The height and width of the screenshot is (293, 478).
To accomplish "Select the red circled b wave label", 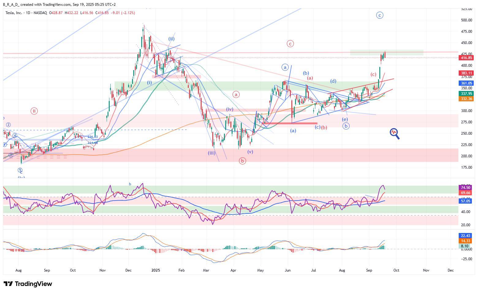I will (242, 161).
